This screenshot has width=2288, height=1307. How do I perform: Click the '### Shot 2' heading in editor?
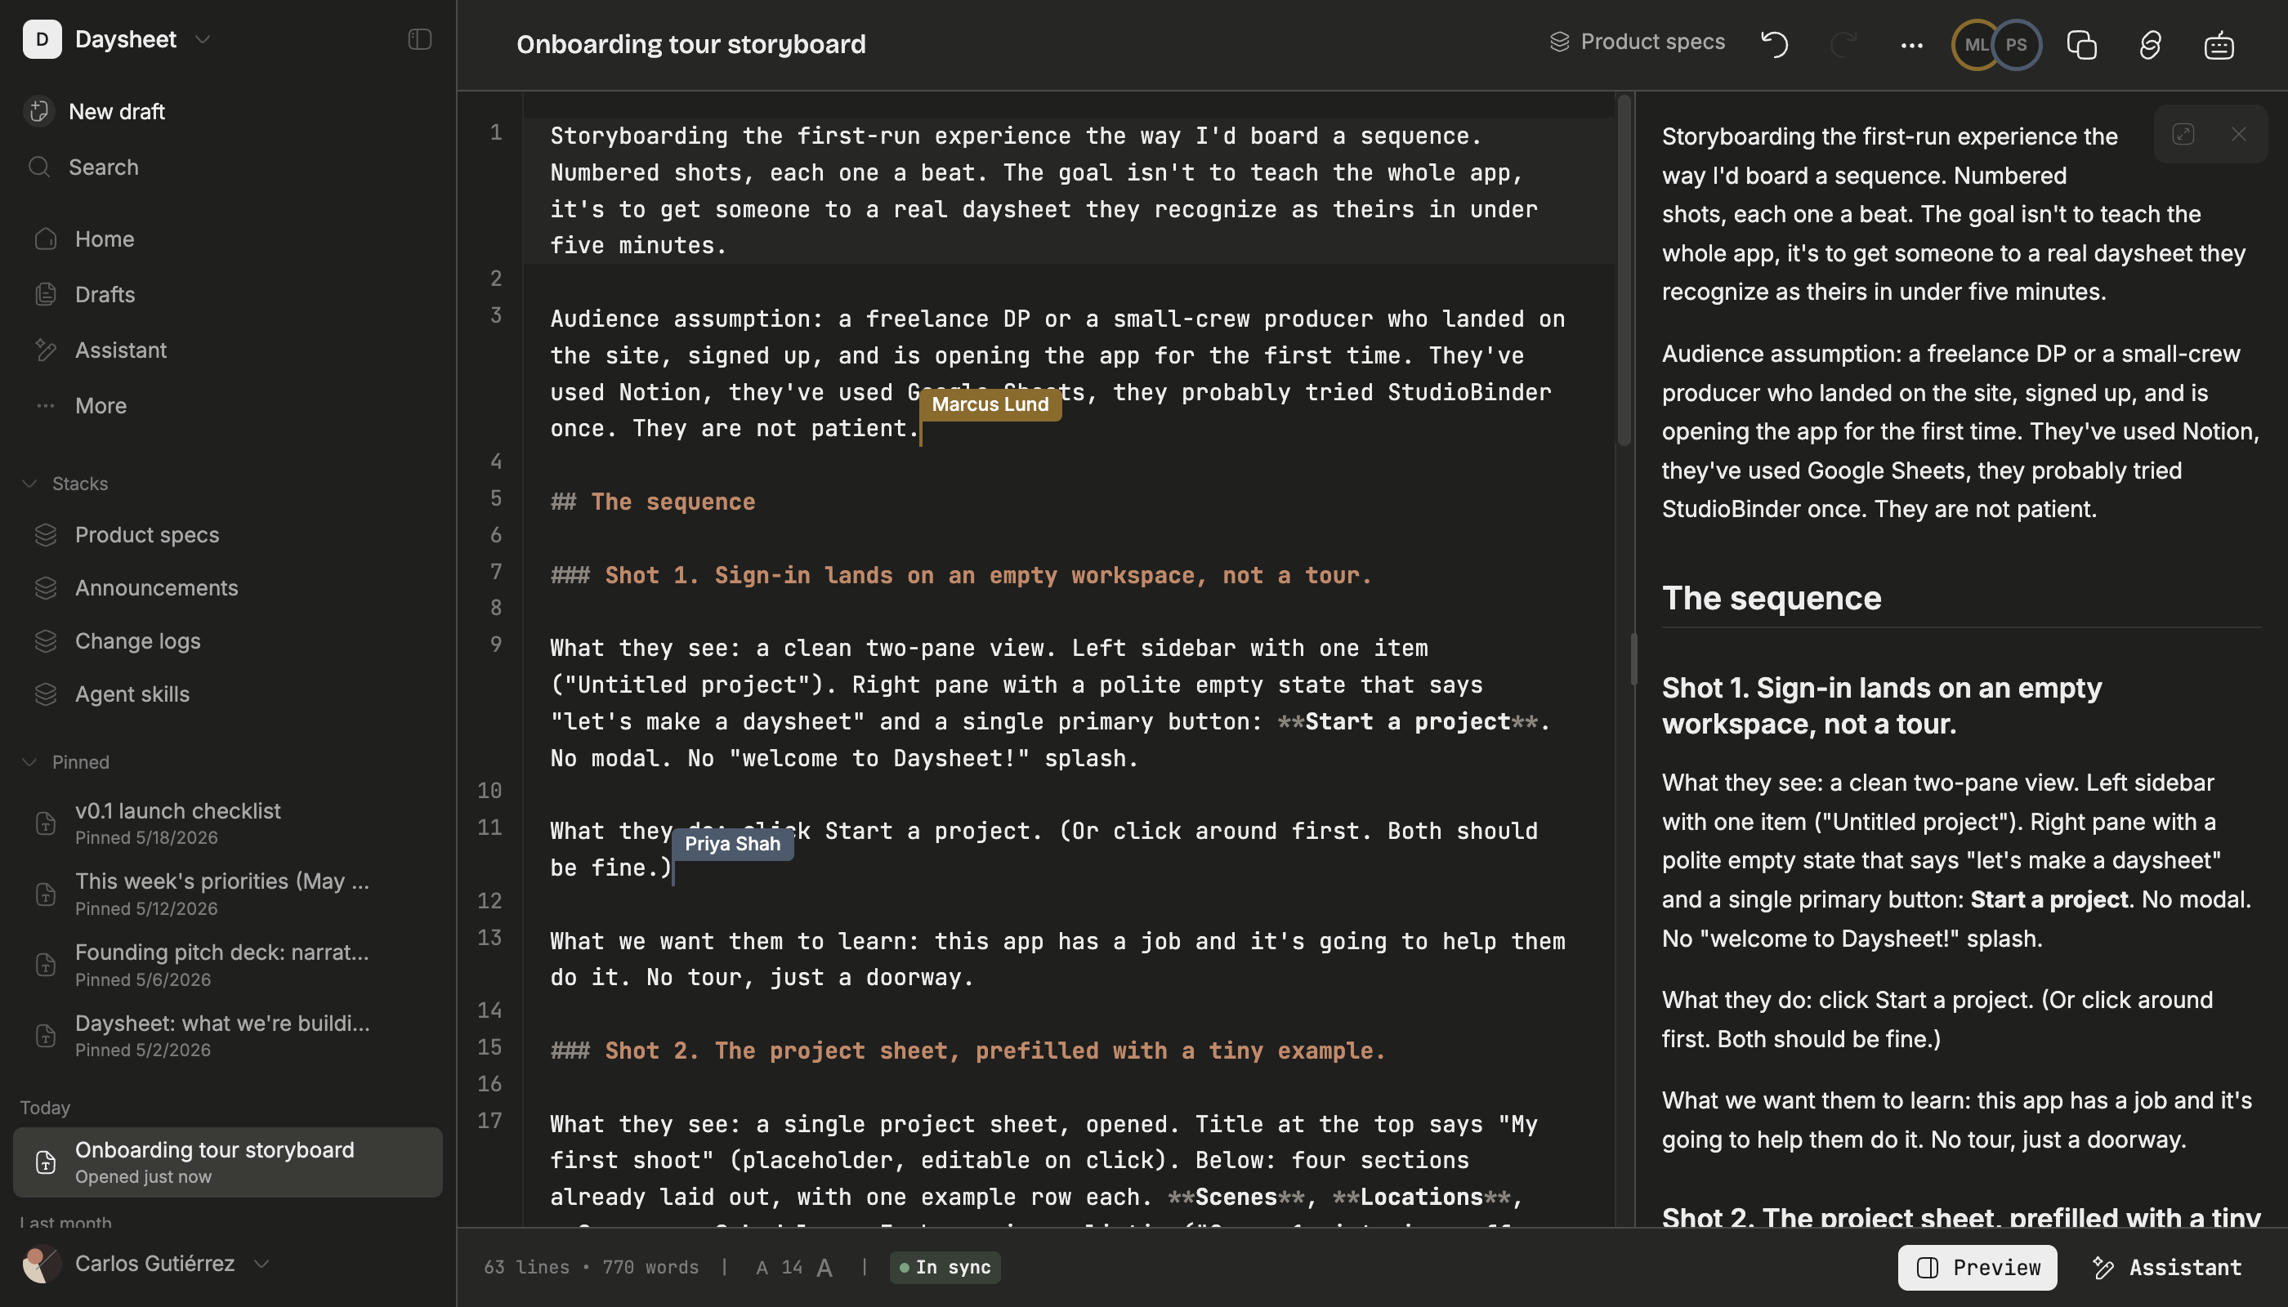968,1051
